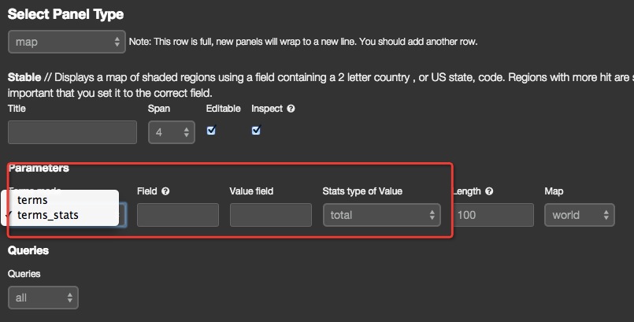634x322 pixels.
Task: Click the help icon next to Field
Action: pos(166,191)
